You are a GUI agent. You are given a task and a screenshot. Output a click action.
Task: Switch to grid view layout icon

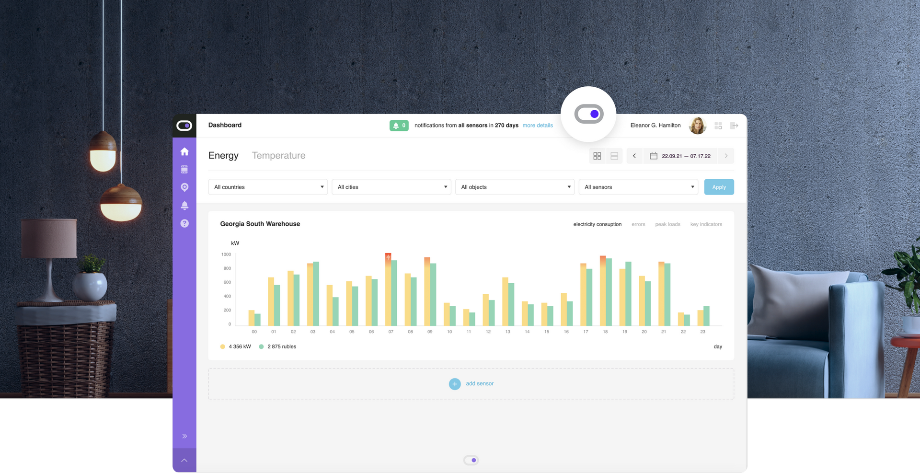(597, 156)
